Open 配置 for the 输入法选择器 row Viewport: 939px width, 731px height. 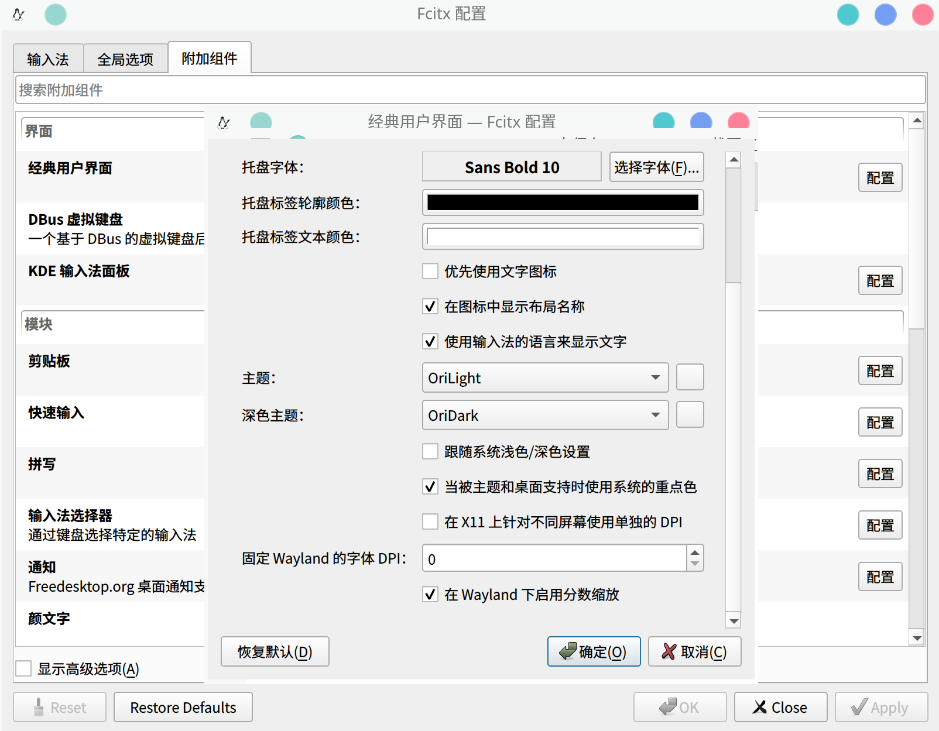880,525
